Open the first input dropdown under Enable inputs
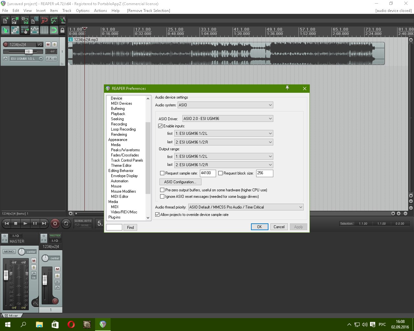Screen dimensions: 414x331 point(224,133)
